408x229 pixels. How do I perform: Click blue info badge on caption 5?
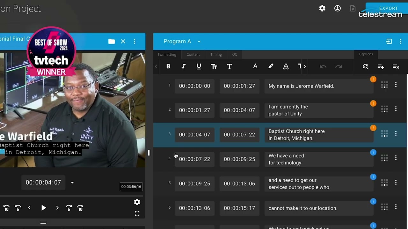[373, 177]
